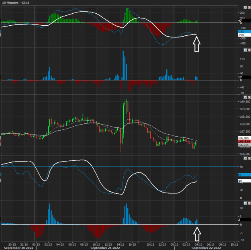Screen dimensions: 251x250
Task: Select the '15 Minutes =GCn2' chart title
Action: (16, 2)
